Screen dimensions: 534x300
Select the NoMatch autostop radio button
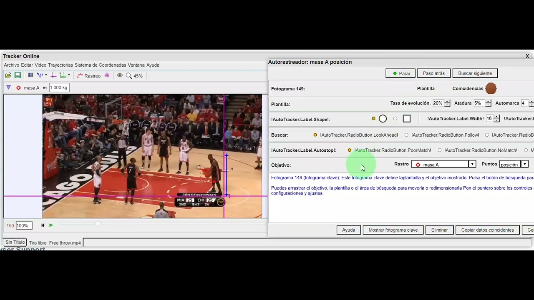[439, 150]
